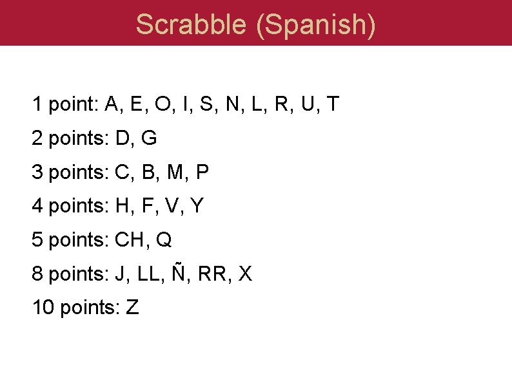Click the letter Z on the last line

tap(133, 307)
